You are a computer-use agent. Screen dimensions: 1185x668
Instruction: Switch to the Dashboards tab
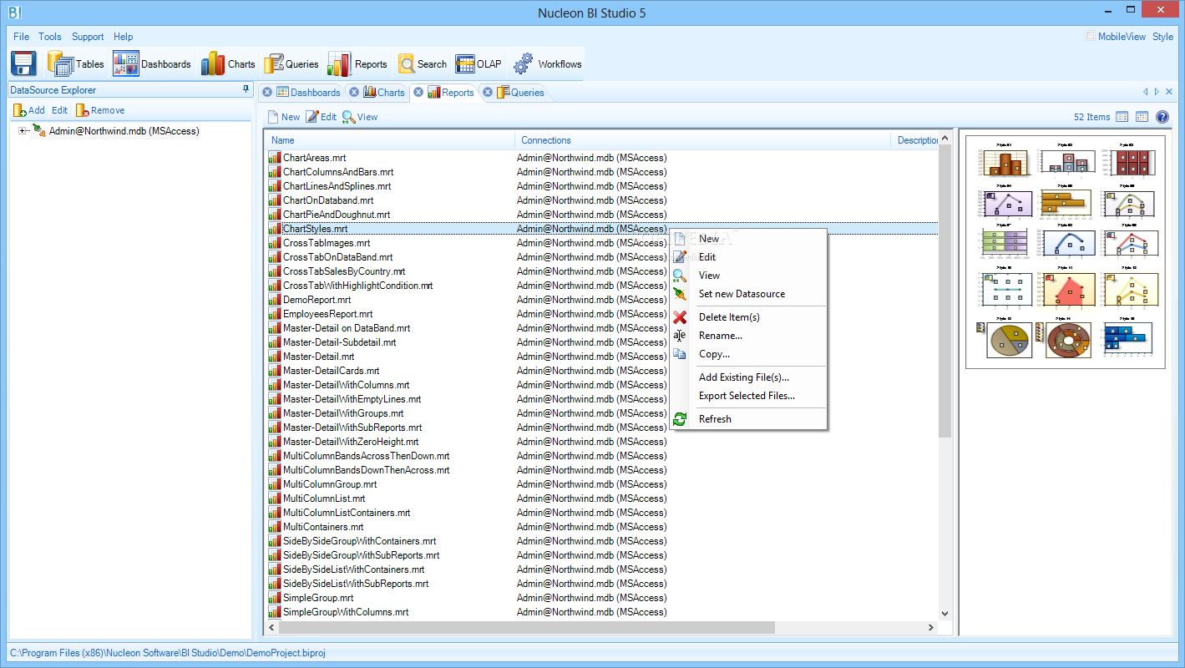[308, 93]
